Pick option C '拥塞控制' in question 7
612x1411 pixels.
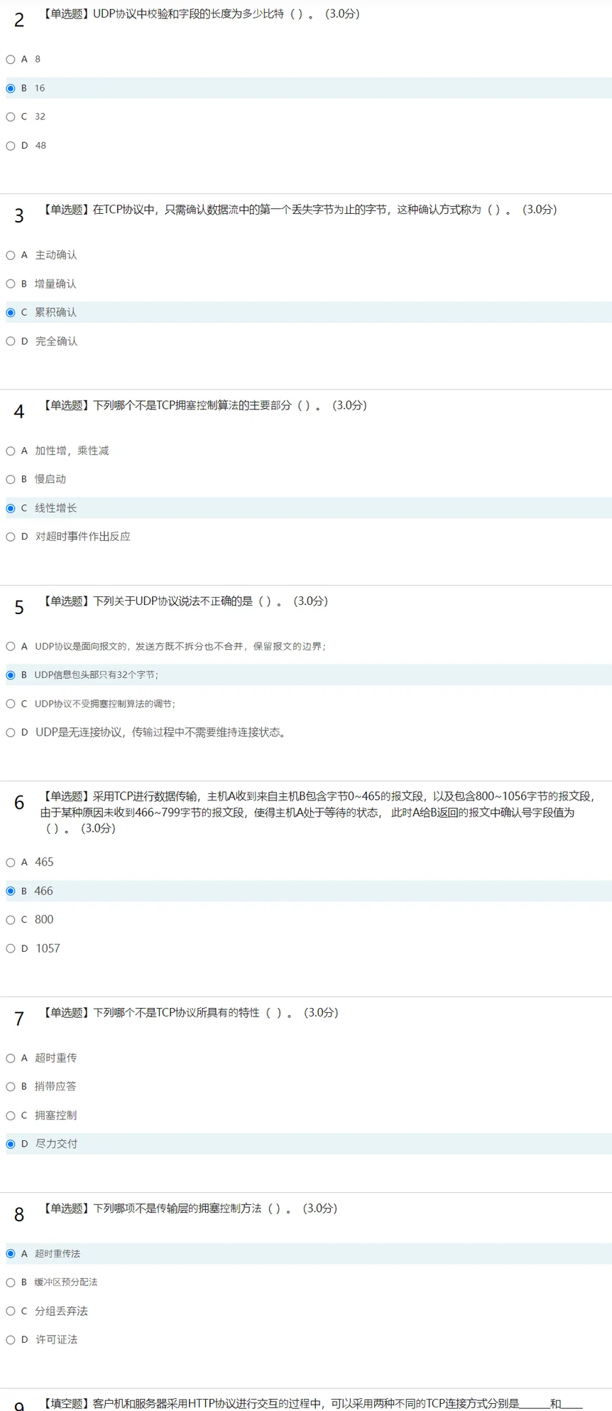(11, 1115)
